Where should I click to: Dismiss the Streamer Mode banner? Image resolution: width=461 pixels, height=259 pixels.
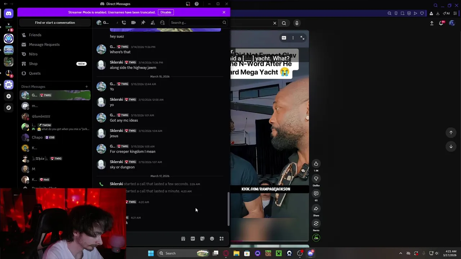click(x=224, y=12)
